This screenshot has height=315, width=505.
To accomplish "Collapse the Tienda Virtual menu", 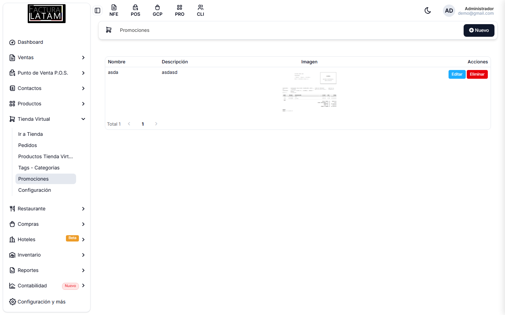I will 47,119.
